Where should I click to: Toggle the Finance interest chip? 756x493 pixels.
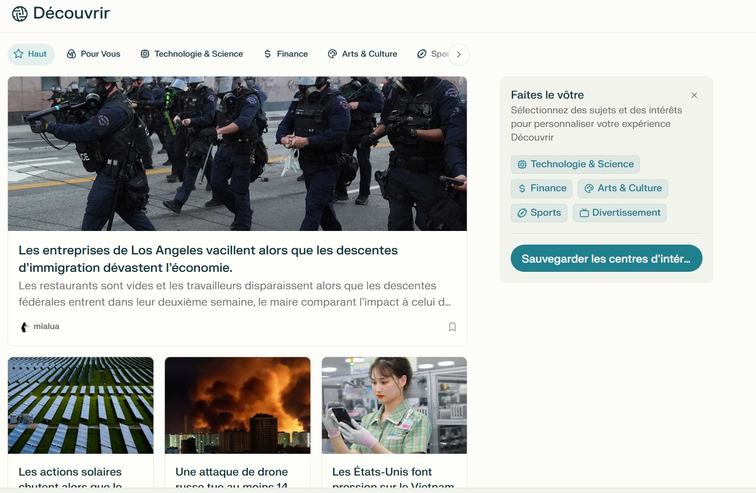pyautogui.click(x=542, y=188)
